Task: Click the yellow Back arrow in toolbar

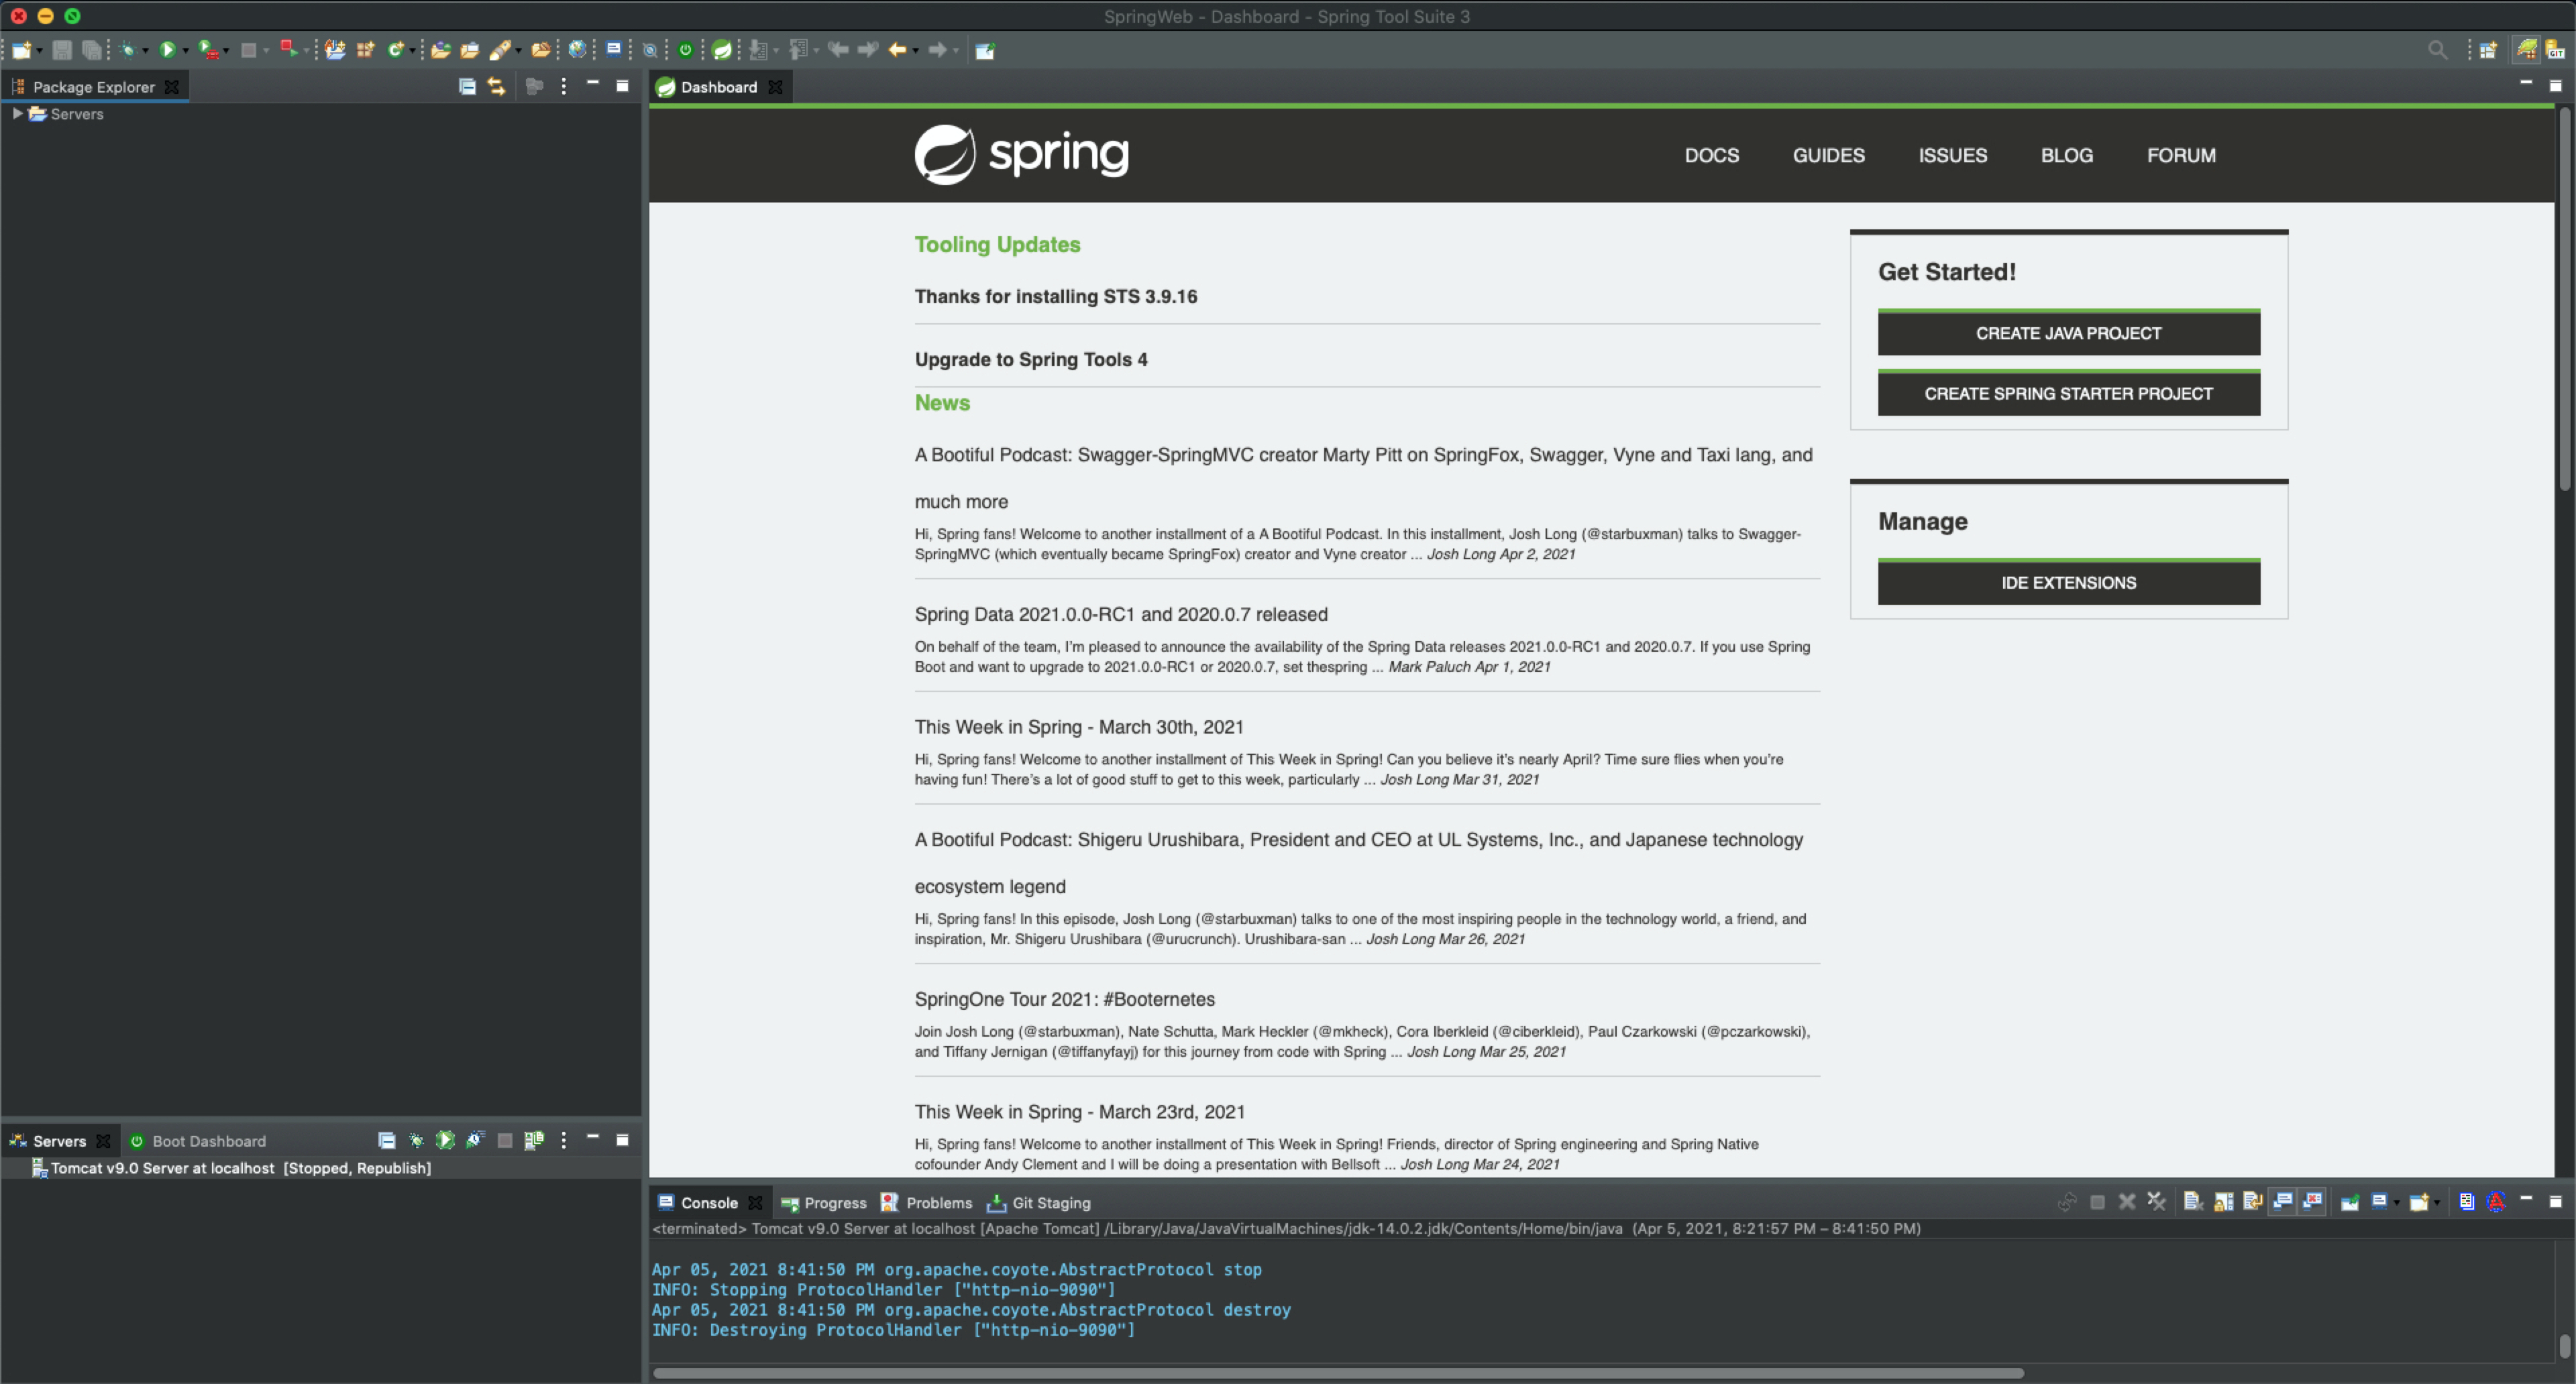Action: click(898, 50)
